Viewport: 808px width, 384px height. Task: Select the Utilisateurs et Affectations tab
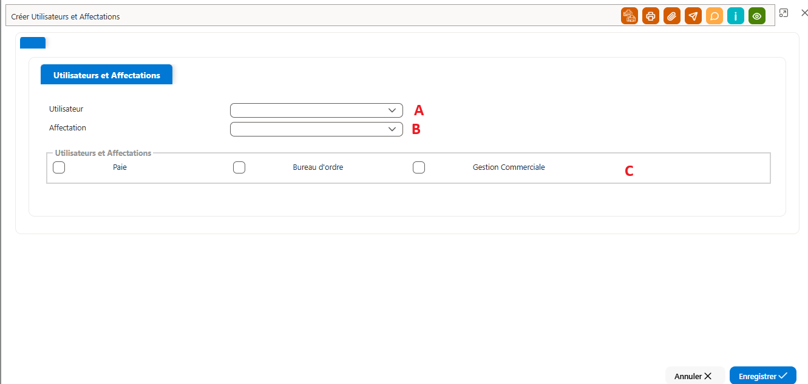(107, 75)
